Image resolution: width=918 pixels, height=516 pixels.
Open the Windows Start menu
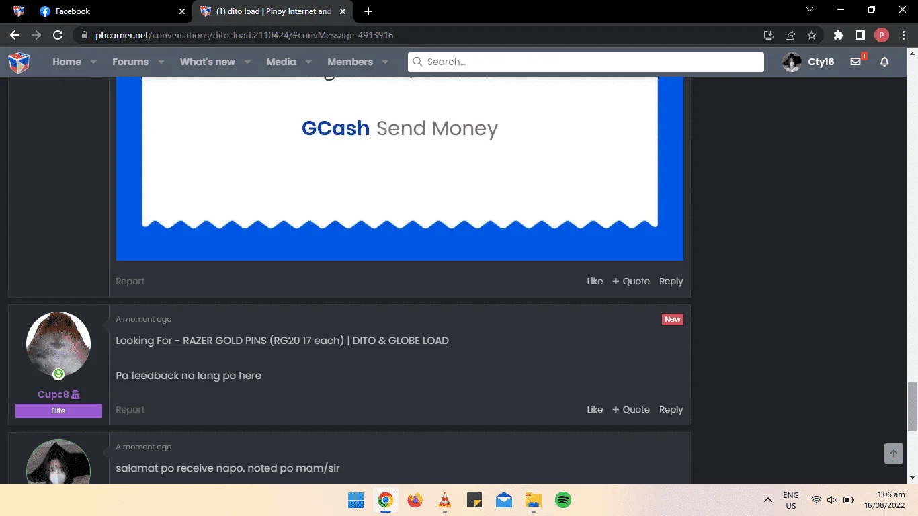pyautogui.click(x=356, y=500)
